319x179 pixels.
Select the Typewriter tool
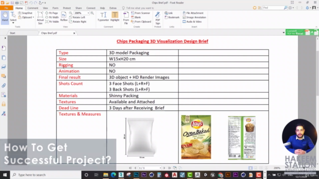click(103, 16)
